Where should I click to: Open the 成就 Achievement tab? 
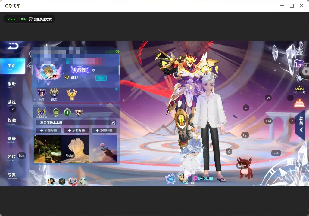coord(12,175)
